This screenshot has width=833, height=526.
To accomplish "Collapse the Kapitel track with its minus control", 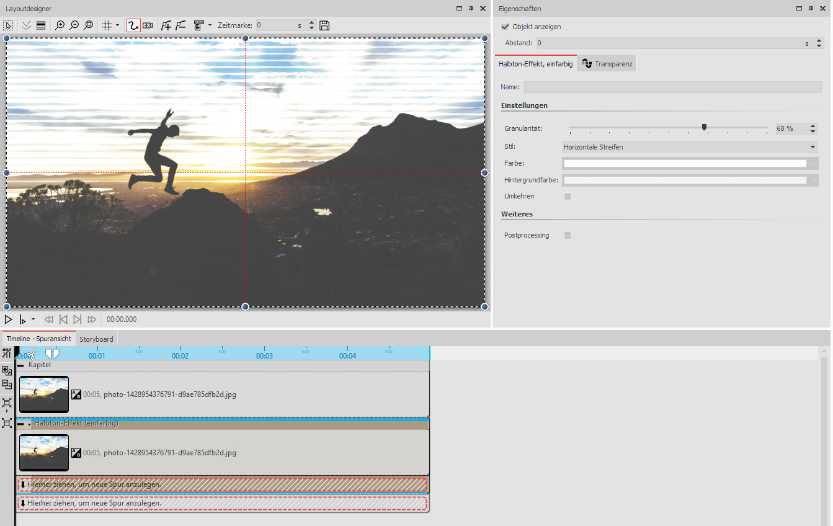I will (x=20, y=365).
